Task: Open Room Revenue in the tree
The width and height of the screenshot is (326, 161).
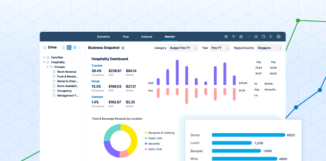Action: point(67,72)
